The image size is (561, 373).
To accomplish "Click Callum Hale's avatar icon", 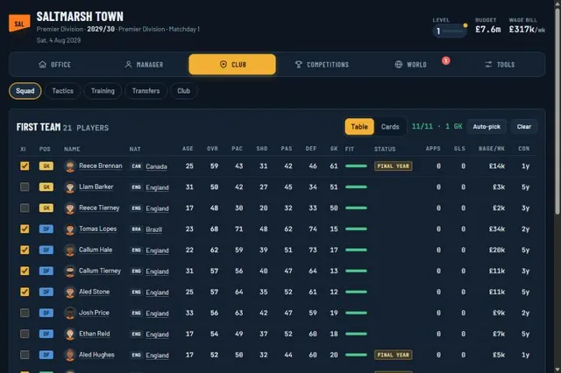I will 70,250.
